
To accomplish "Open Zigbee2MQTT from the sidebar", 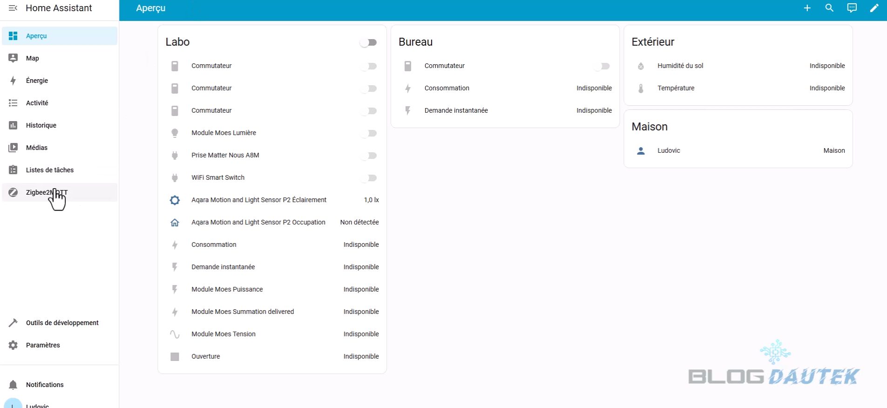I will pos(47,192).
